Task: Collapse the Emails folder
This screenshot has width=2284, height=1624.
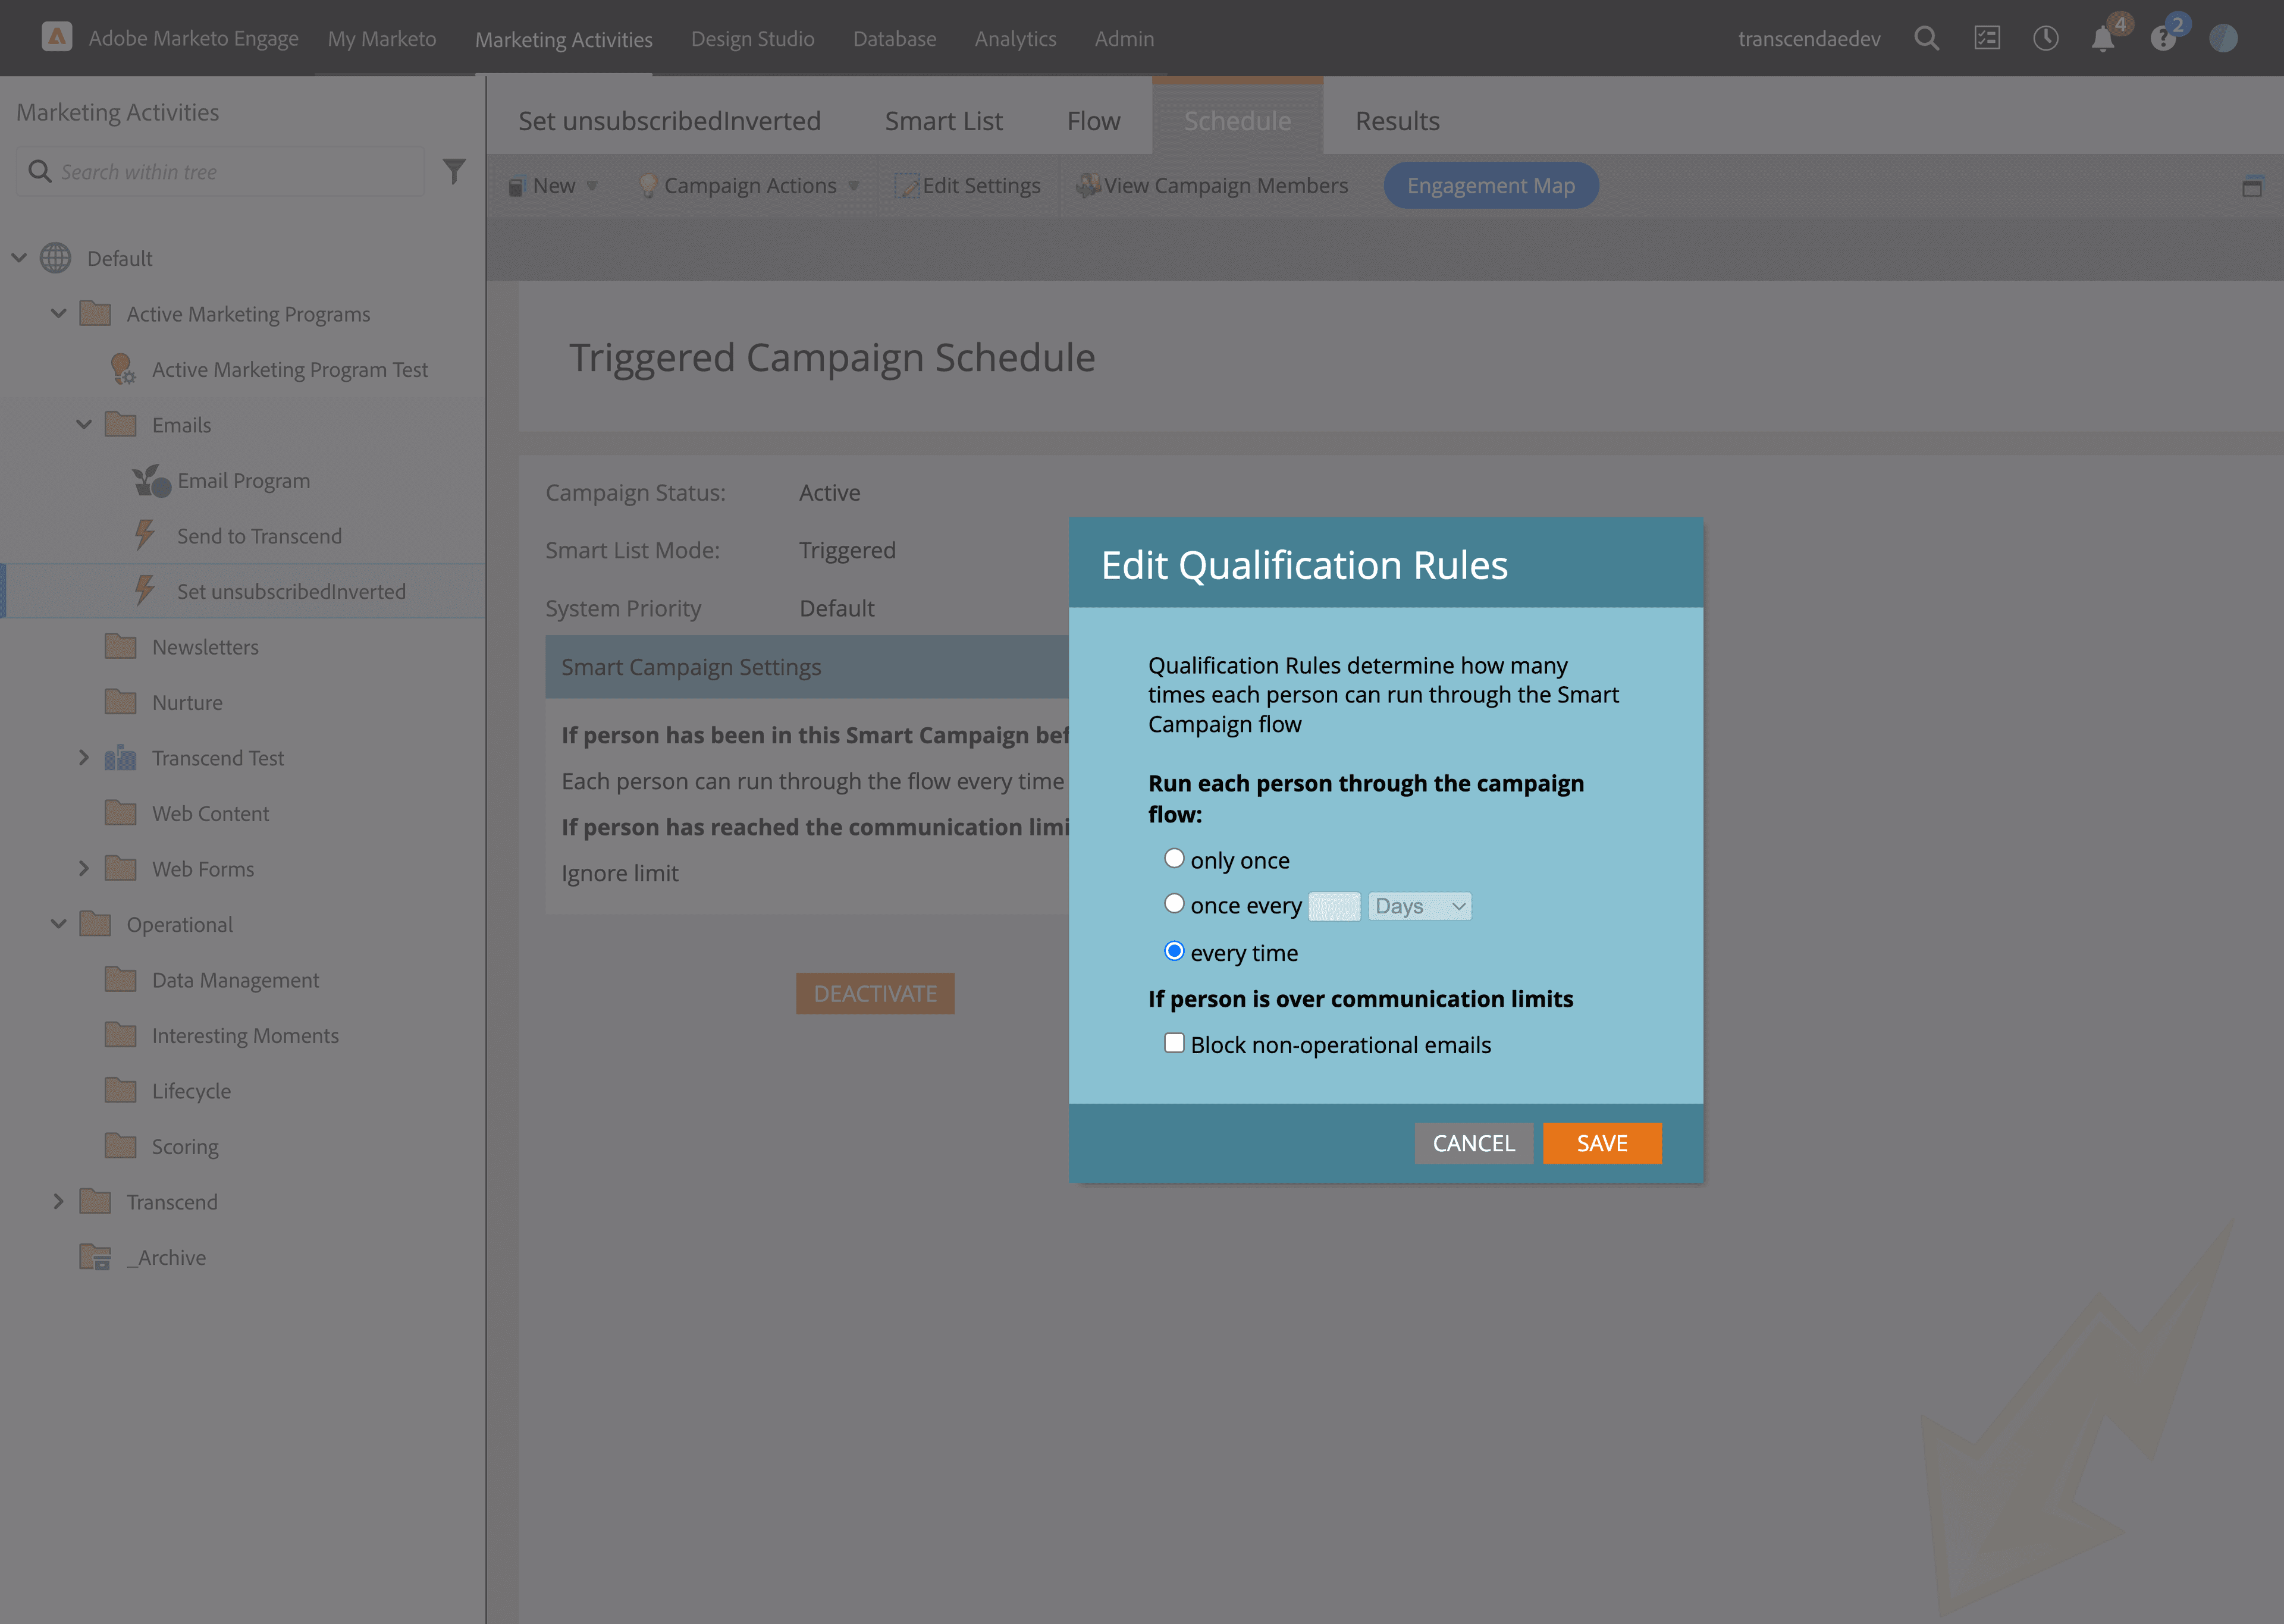Action: (84, 424)
